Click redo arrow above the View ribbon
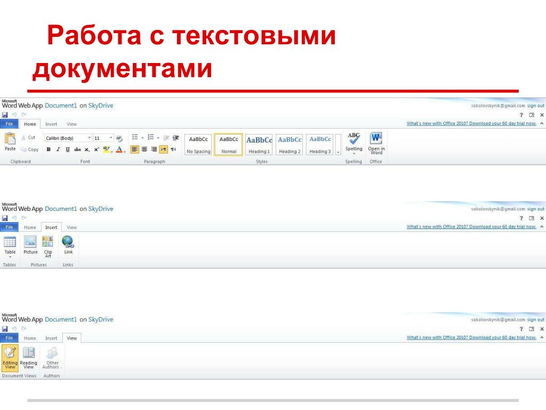This screenshot has width=546, height=410. click(x=23, y=329)
